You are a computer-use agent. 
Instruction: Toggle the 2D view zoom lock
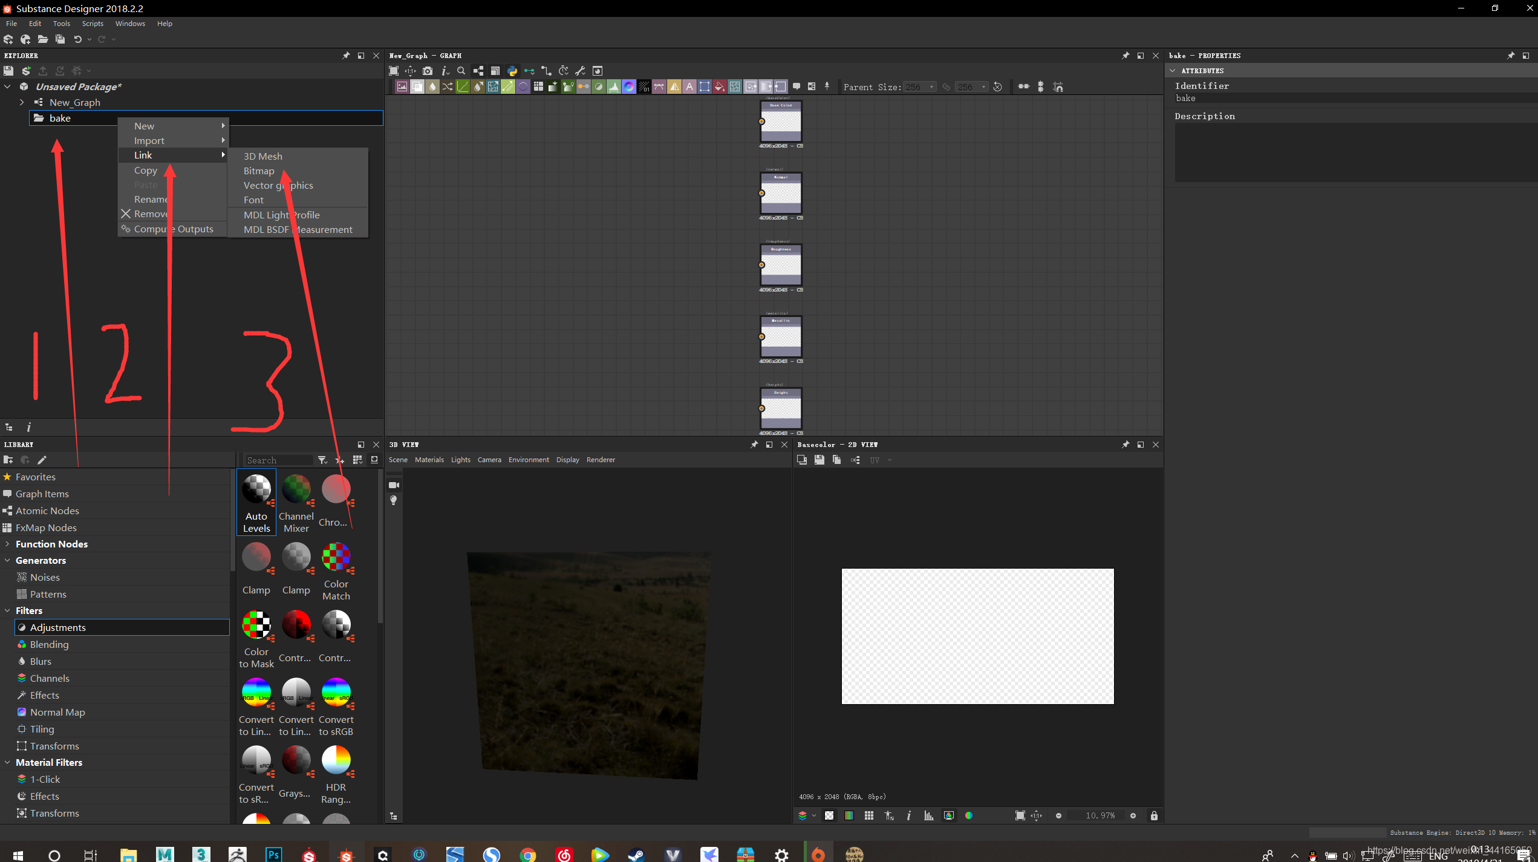1154,815
